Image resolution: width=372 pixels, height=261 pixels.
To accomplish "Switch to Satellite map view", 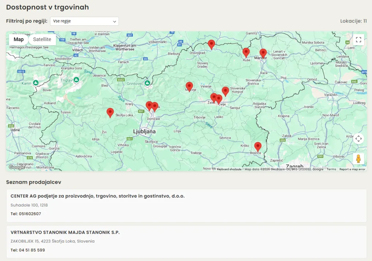I will [42, 40].
